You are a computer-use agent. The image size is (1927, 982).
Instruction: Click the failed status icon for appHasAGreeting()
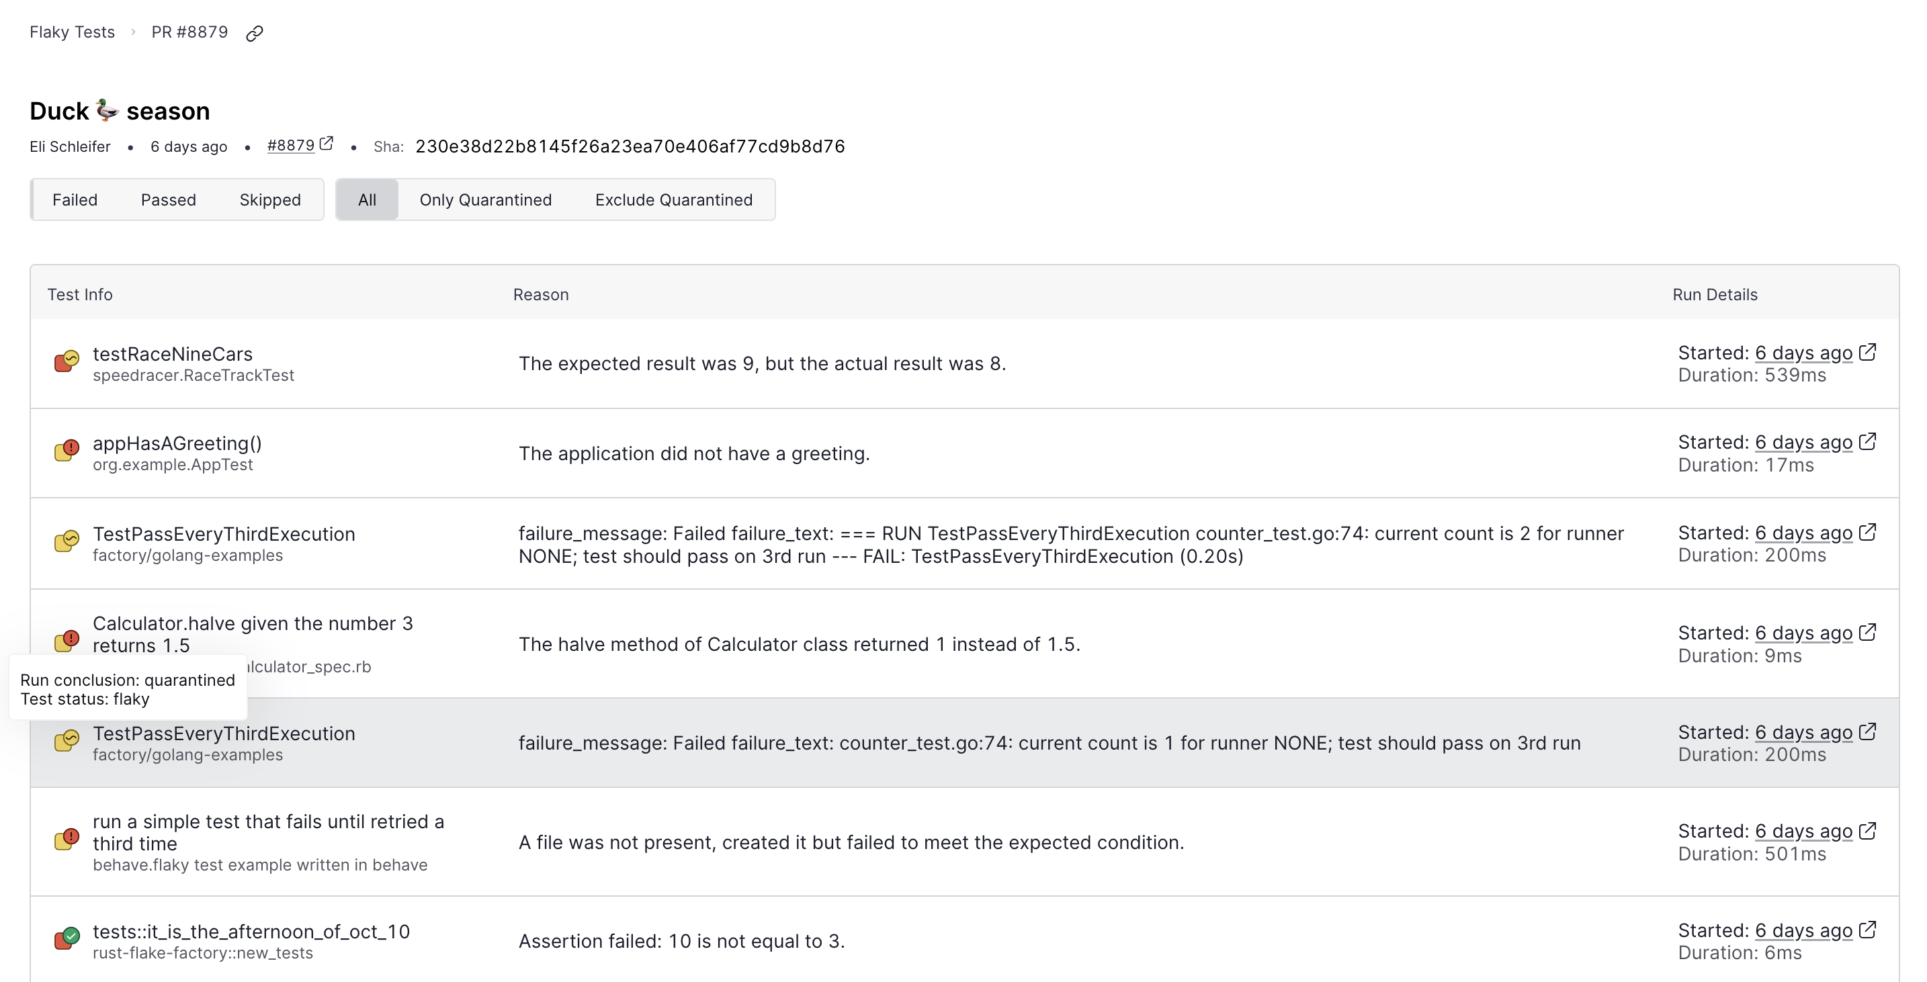pos(67,451)
